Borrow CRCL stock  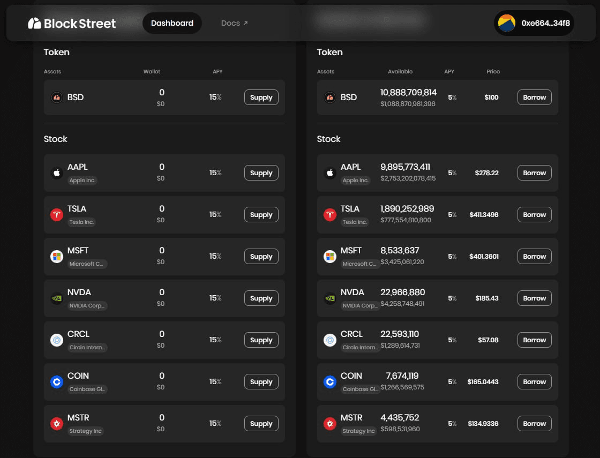tap(535, 340)
